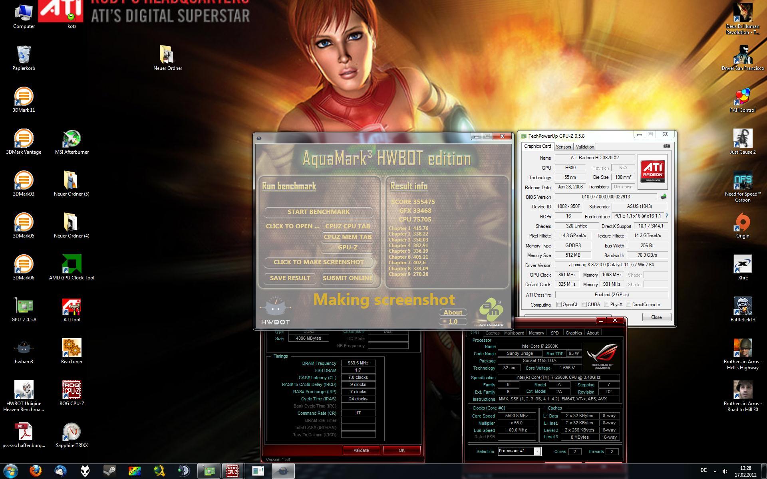Click Validate in CPU-Z memory window
This screenshot has height=479, width=767.
pyautogui.click(x=361, y=450)
